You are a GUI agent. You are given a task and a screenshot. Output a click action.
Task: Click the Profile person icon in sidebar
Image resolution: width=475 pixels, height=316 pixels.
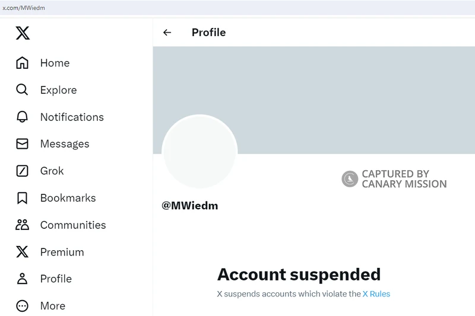pos(22,279)
